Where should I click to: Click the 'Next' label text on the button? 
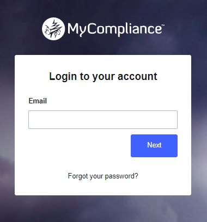tap(154, 145)
